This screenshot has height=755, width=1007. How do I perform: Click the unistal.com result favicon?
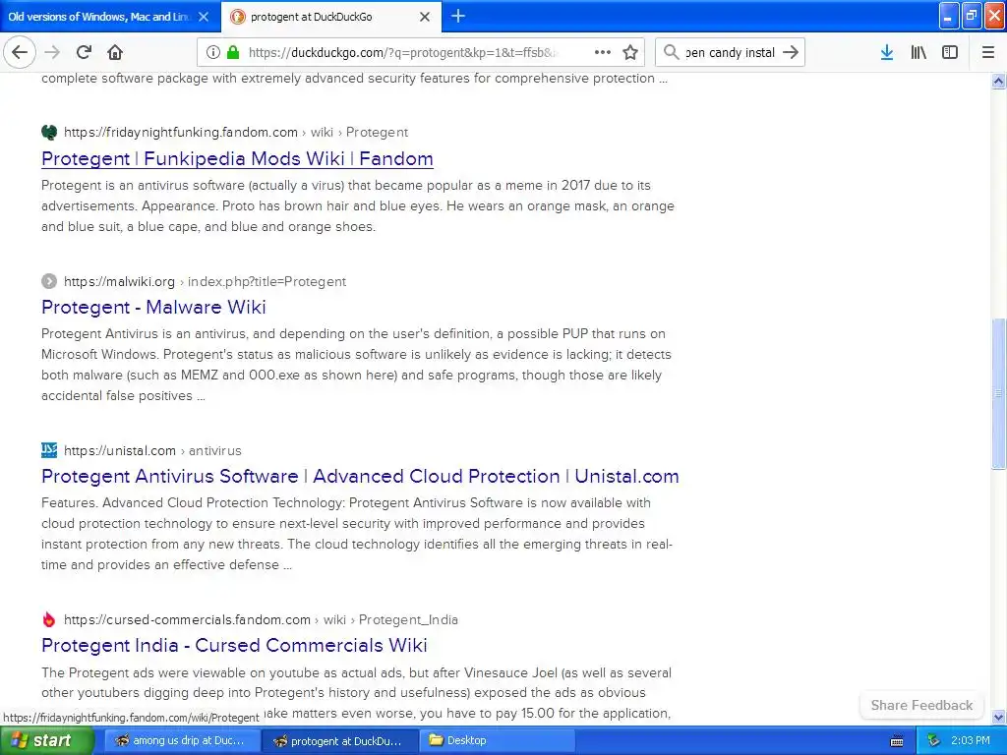point(49,450)
